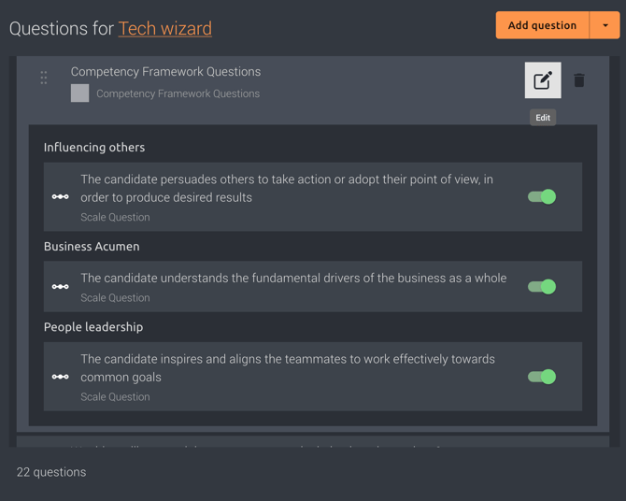Turn off the Business Acumen question toggle
This screenshot has width=626, height=501.
pos(542,287)
